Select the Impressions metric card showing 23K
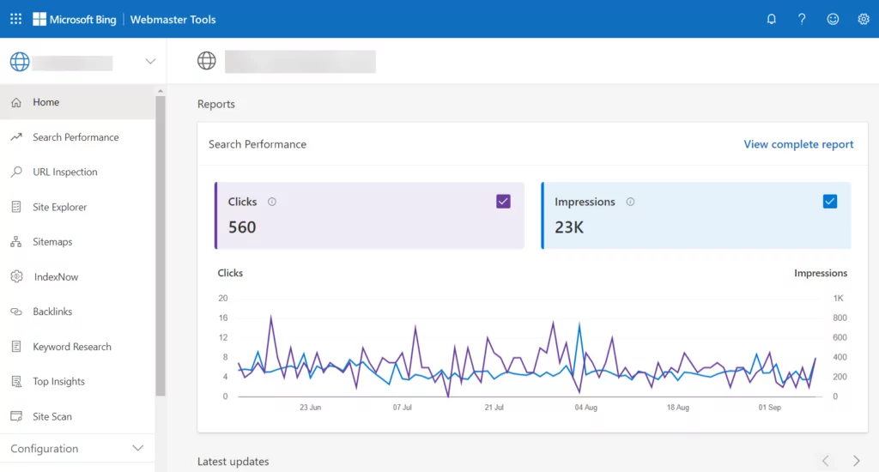This screenshot has width=879, height=472. [696, 215]
